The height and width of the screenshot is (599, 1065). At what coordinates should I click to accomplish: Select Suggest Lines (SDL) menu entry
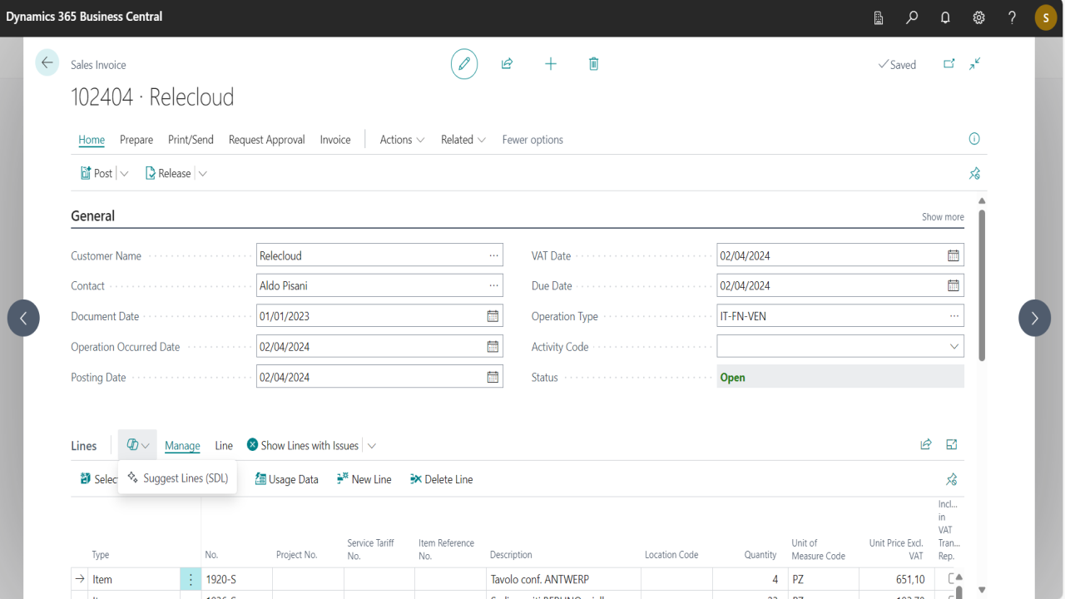click(178, 478)
